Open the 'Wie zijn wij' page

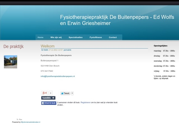[56, 37]
